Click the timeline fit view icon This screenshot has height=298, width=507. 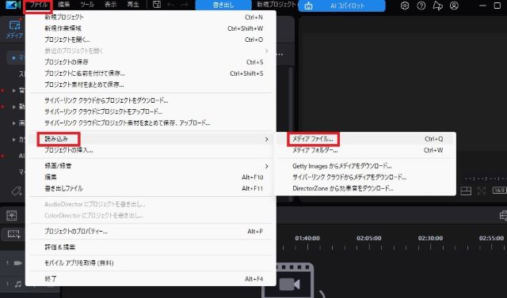click(x=12, y=215)
